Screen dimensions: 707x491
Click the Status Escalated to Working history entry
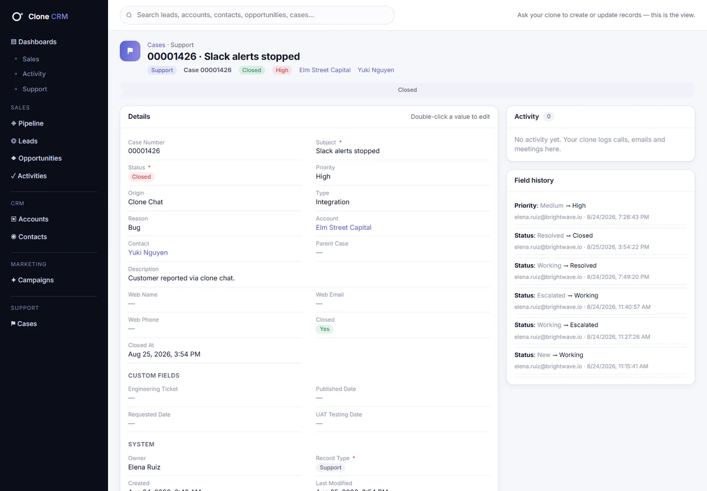point(600,301)
